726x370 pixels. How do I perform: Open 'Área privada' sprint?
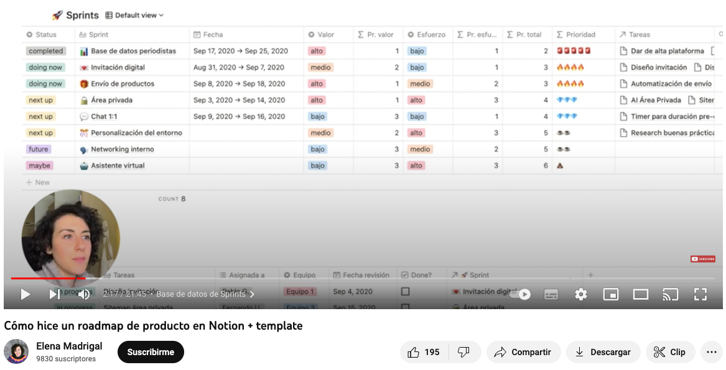(x=111, y=100)
